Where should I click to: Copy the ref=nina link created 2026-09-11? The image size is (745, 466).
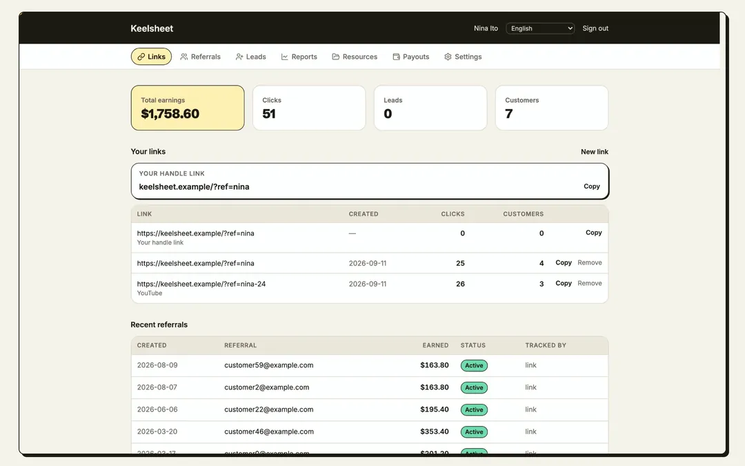pos(564,262)
